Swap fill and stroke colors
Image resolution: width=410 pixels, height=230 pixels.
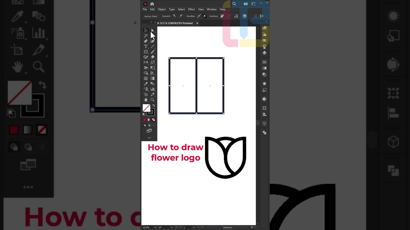point(154,106)
